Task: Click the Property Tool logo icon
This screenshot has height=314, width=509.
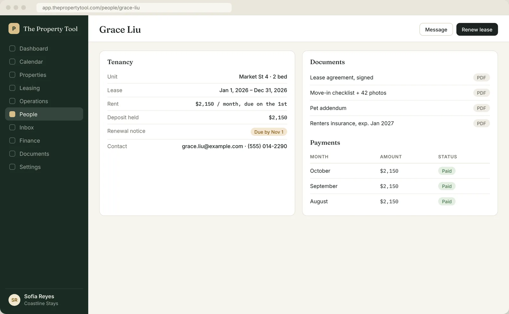Action: coord(14,29)
